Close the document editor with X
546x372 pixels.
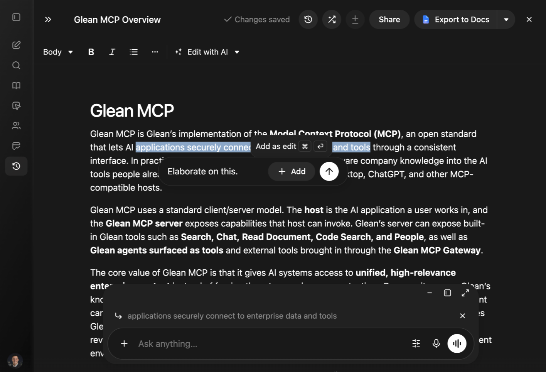[x=529, y=19]
